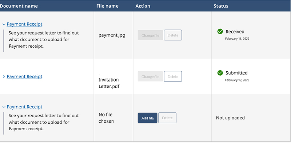This screenshot has height=143, width=291.
Task: Click the green checkmark beside Submitted status
Action: [x=220, y=73]
